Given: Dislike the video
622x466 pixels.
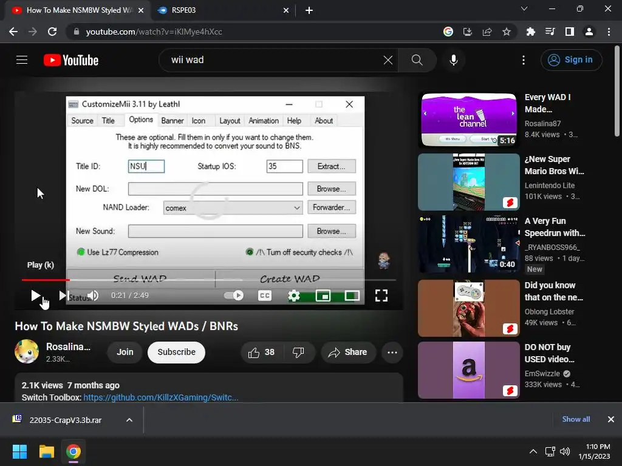Looking at the screenshot, I should [x=298, y=353].
